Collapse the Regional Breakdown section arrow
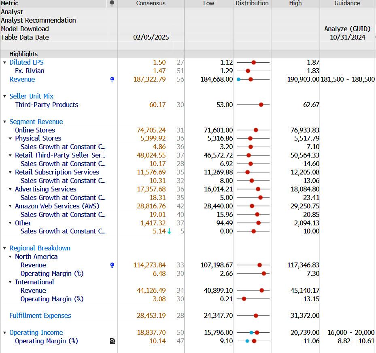Image resolution: width=376 pixels, height=353 pixels. [x=5, y=248]
